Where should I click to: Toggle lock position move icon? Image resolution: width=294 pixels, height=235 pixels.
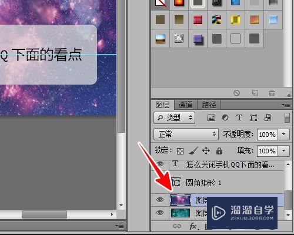[206, 151]
